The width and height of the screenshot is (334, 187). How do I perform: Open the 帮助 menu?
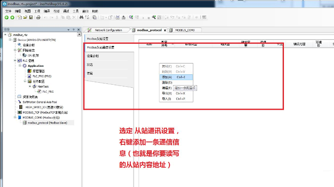pyautogui.click(x=95, y=11)
